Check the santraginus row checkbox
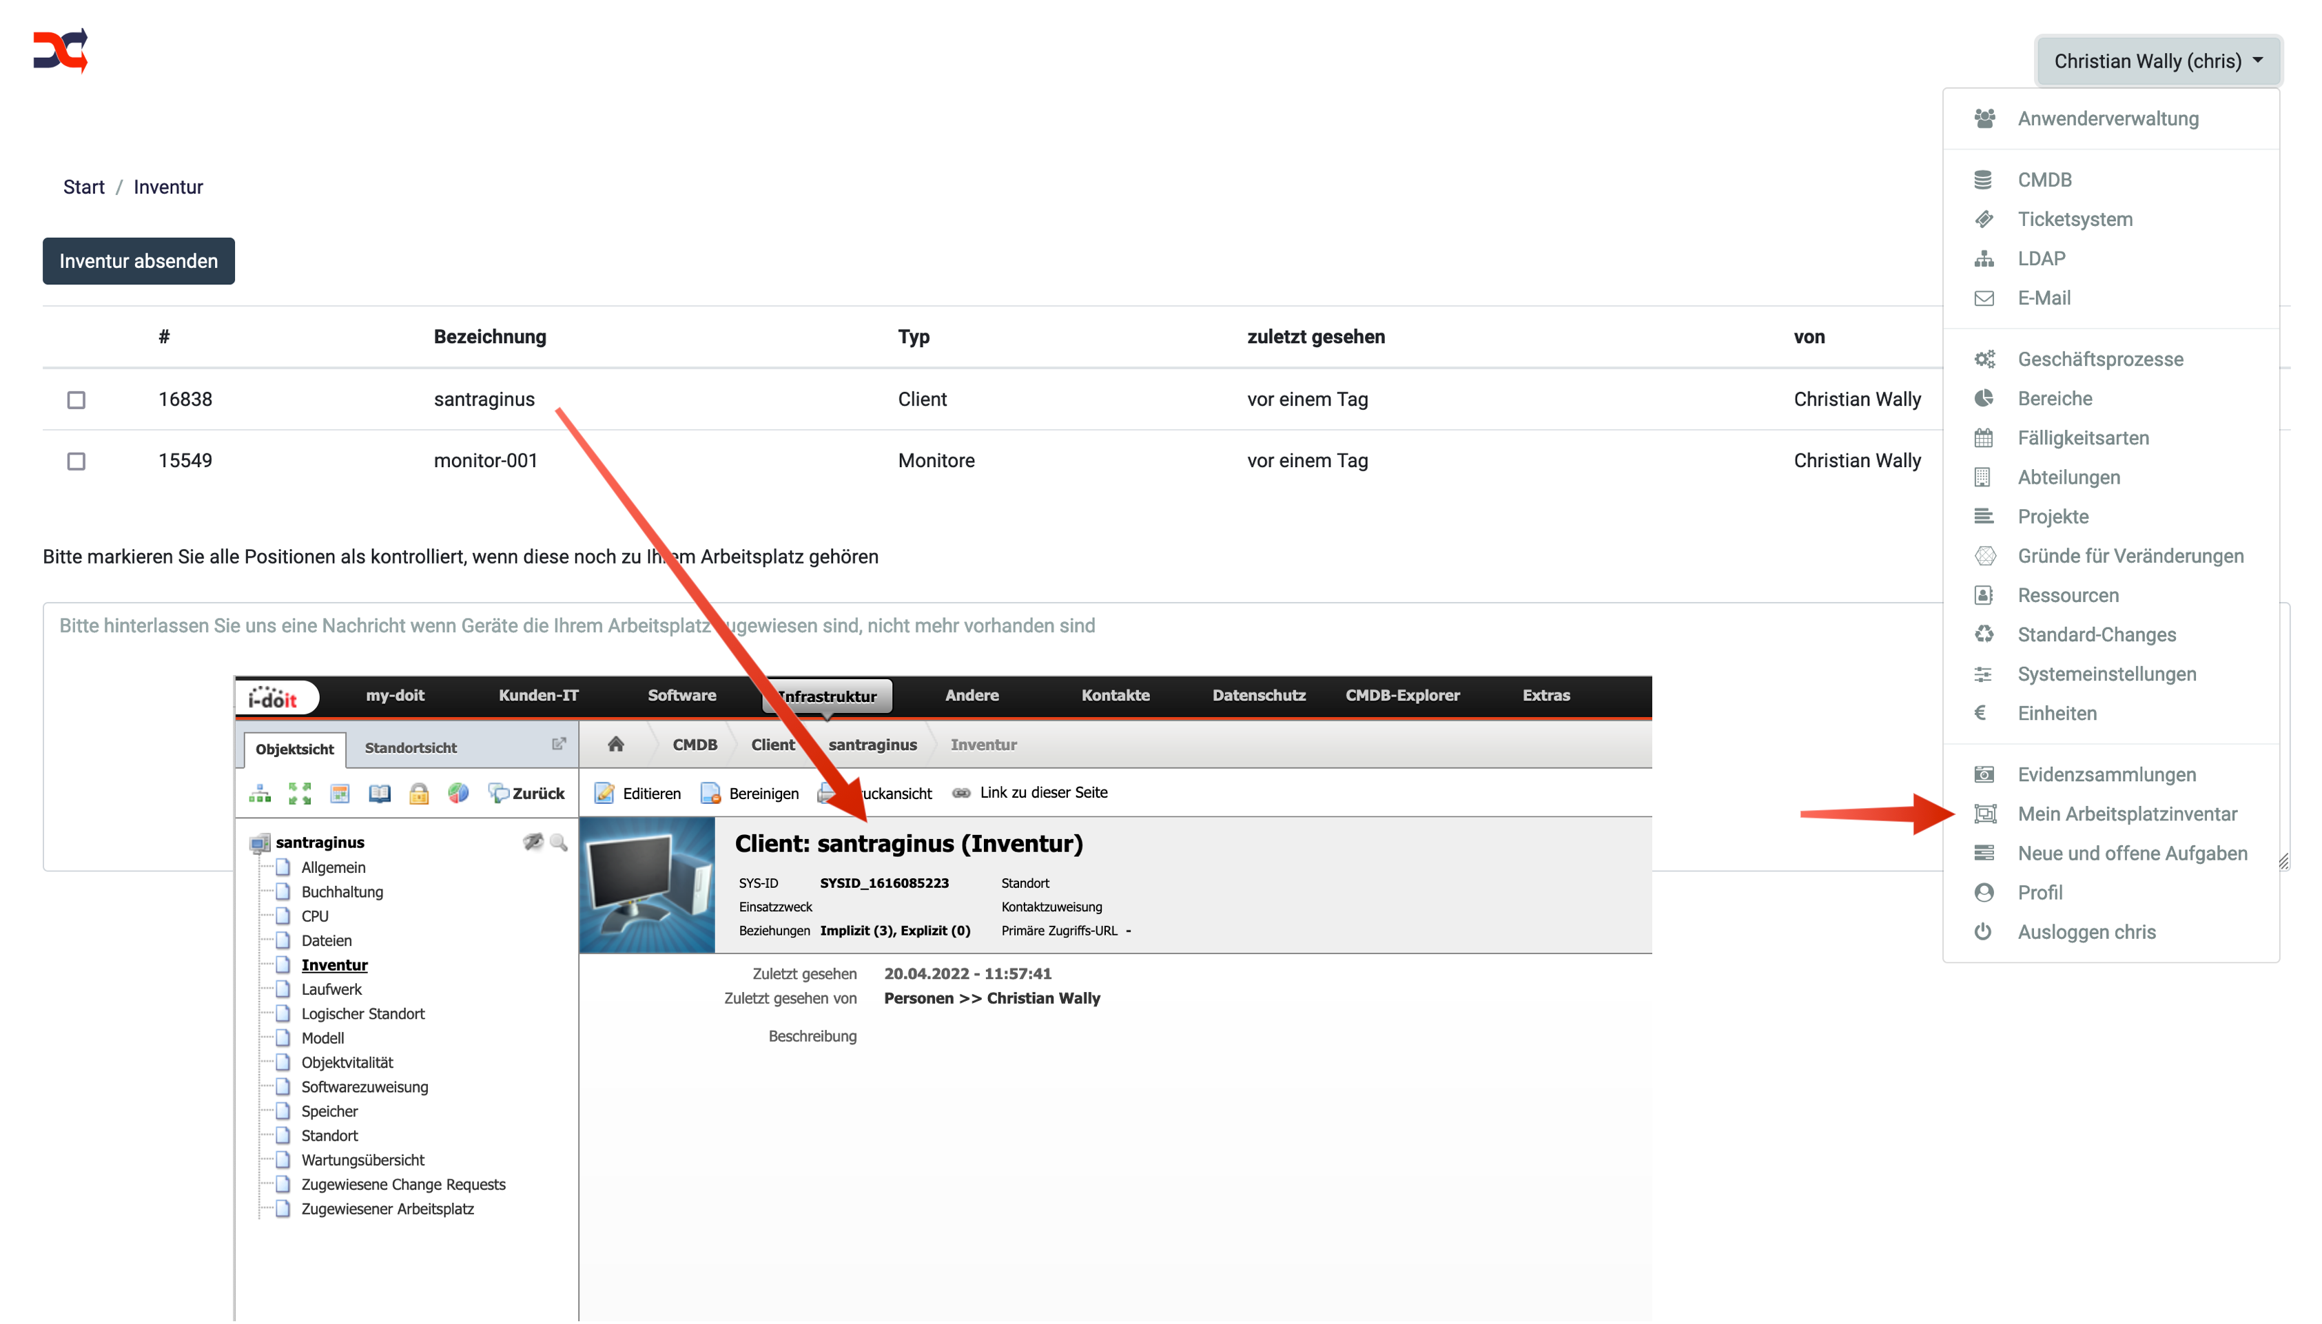The width and height of the screenshot is (2322, 1324). click(76, 400)
